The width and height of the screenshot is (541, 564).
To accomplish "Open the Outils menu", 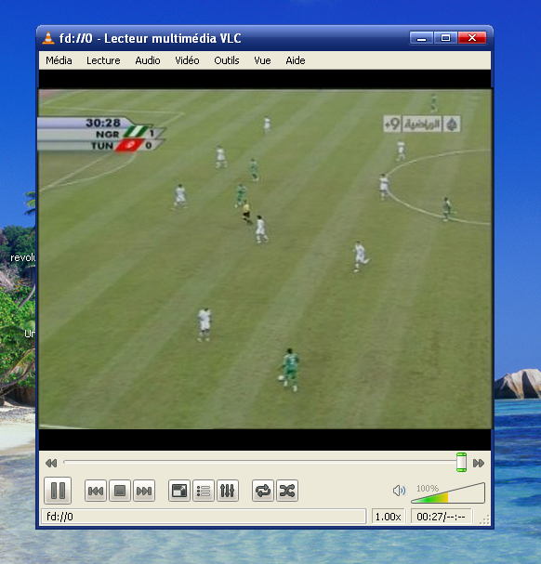I will tap(227, 60).
